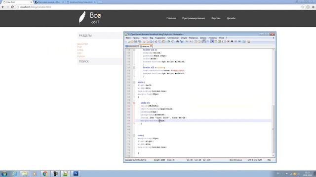Image resolution: width=316 pixels, height=177 pixels.
Task: Open the Поиск menu in Notepad++
Action: 145,38
